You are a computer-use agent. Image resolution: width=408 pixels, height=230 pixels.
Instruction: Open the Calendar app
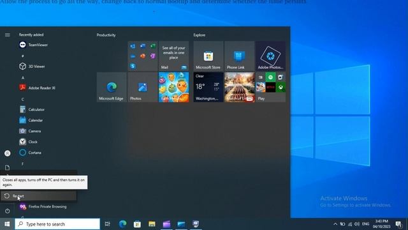tap(31, 120)
